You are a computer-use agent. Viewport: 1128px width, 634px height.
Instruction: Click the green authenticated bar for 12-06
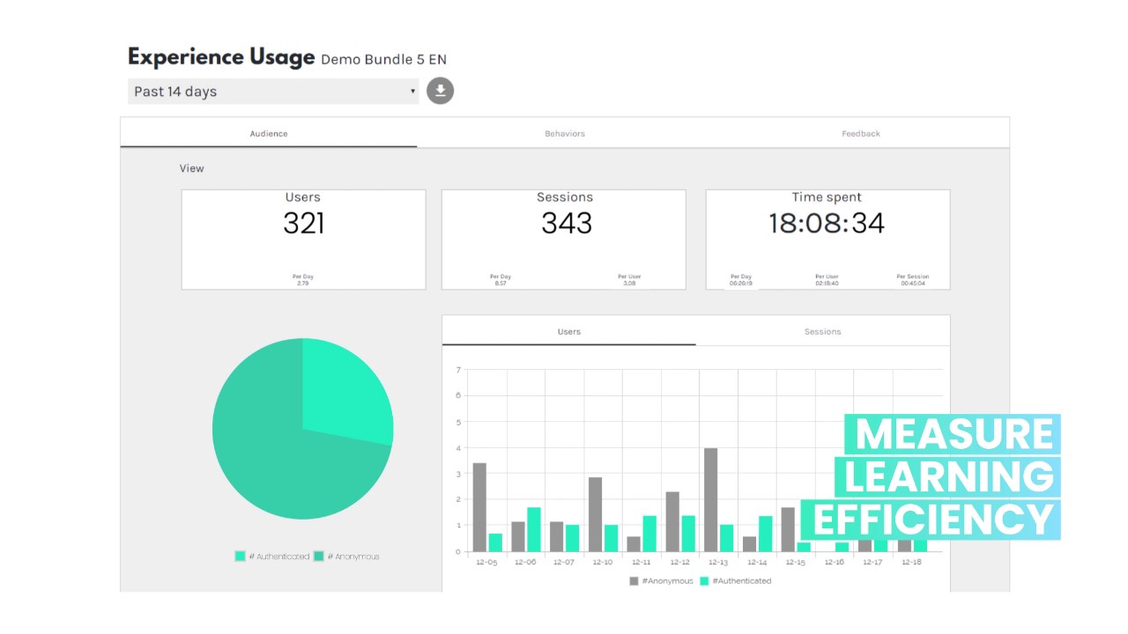pyautogui.click(x=534, y=529)
